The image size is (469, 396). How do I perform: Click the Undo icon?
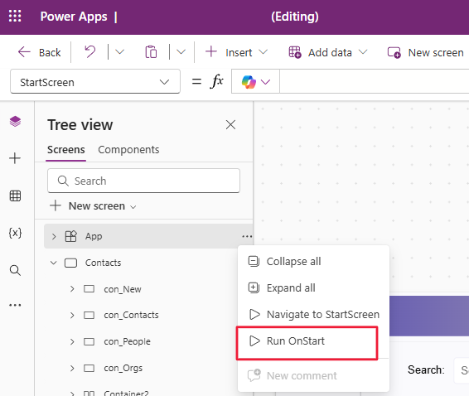point(90,51)
